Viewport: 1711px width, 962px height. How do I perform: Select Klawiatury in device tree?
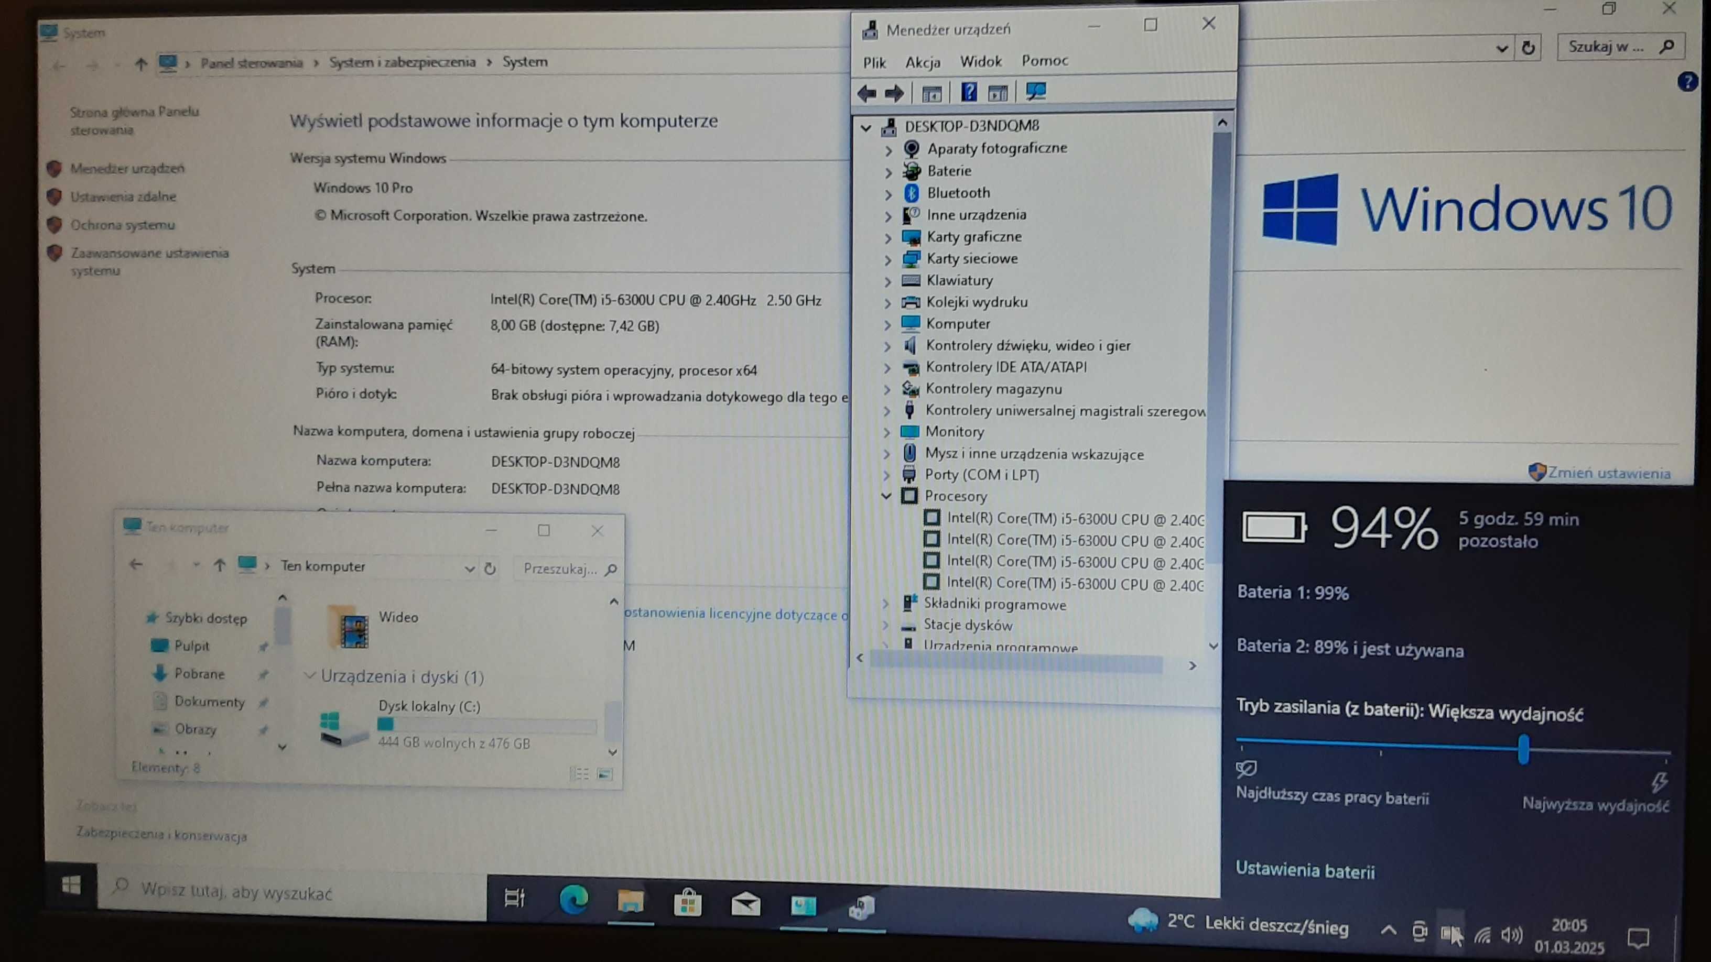click(x=959, y=280)
